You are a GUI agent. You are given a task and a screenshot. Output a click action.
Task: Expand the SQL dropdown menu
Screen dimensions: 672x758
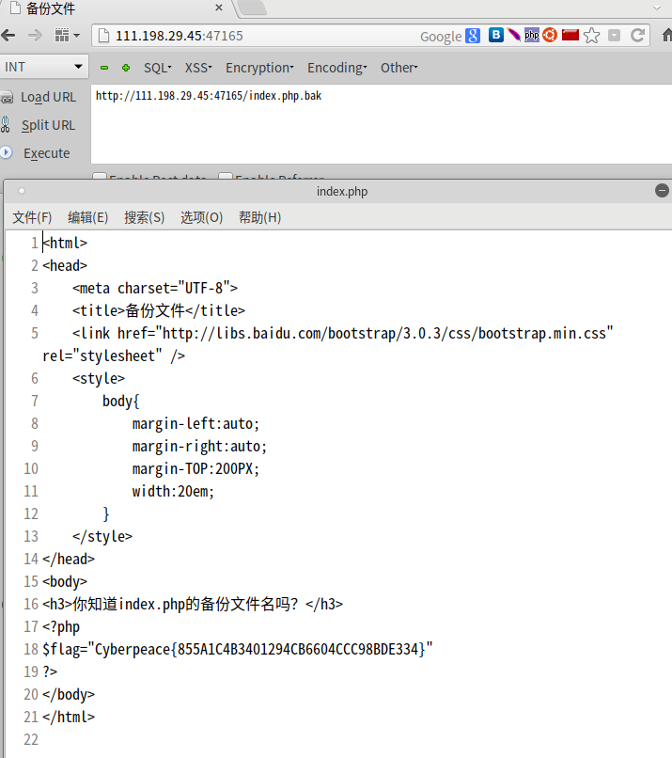[x=158, y=68]
